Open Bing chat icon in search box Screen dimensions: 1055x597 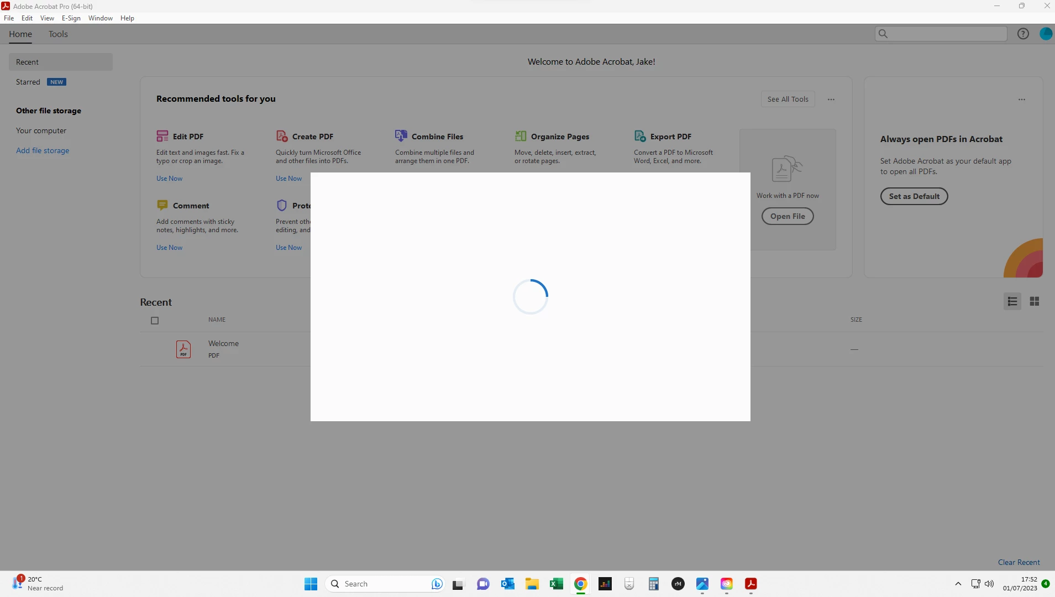[437, 584]
